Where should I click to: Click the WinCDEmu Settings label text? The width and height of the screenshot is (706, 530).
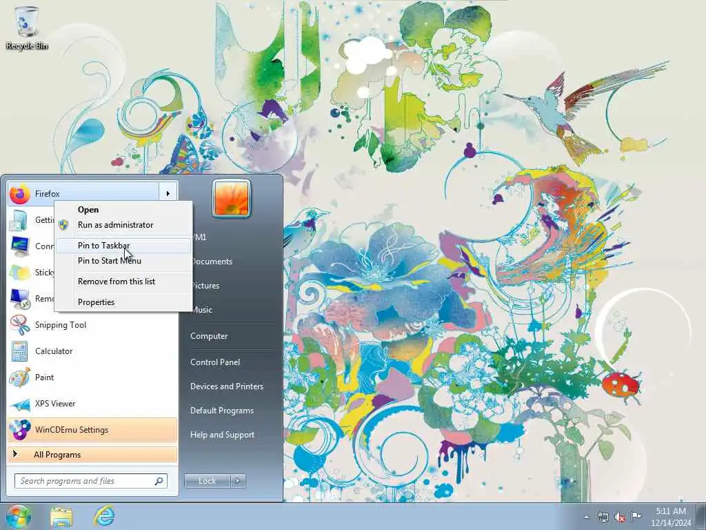72,430
